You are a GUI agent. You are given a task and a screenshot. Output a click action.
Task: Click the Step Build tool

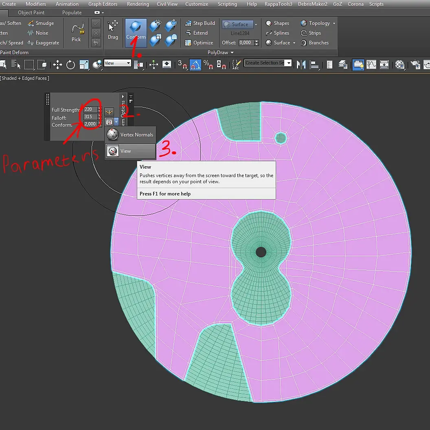pos(200,23)
